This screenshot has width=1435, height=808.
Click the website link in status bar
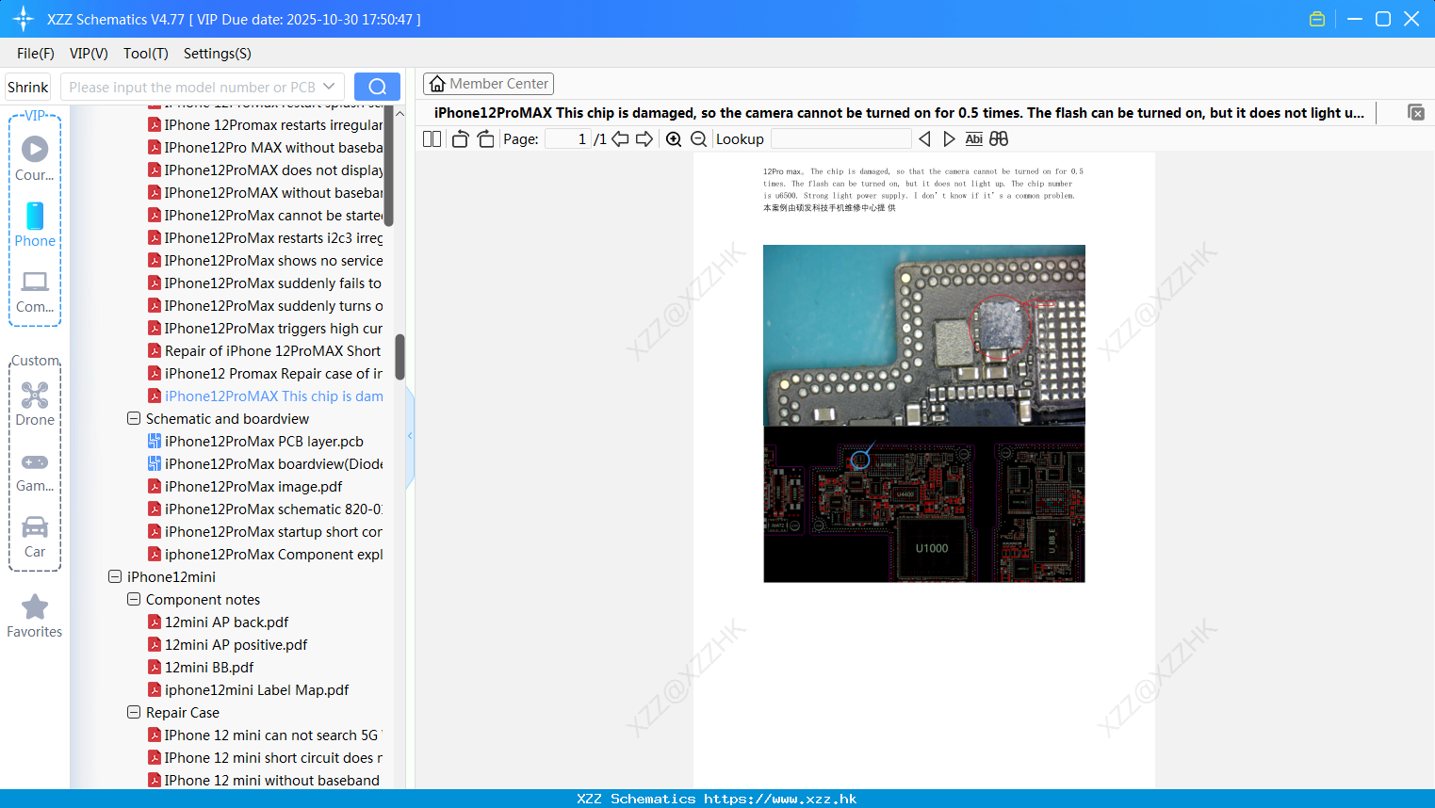click(780, 799)
